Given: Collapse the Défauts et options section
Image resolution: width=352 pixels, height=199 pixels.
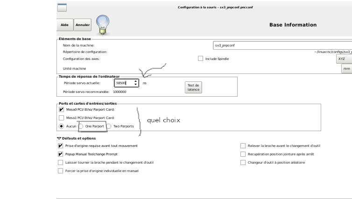Looking at the screenshot, I should 59,138.
